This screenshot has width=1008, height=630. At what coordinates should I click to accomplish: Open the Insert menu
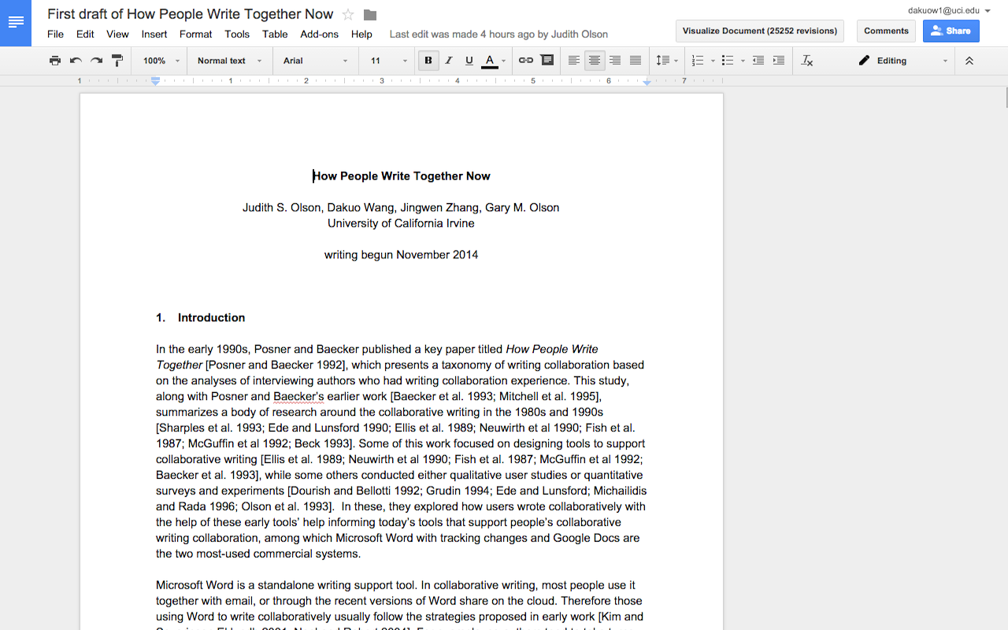point(154,34)
